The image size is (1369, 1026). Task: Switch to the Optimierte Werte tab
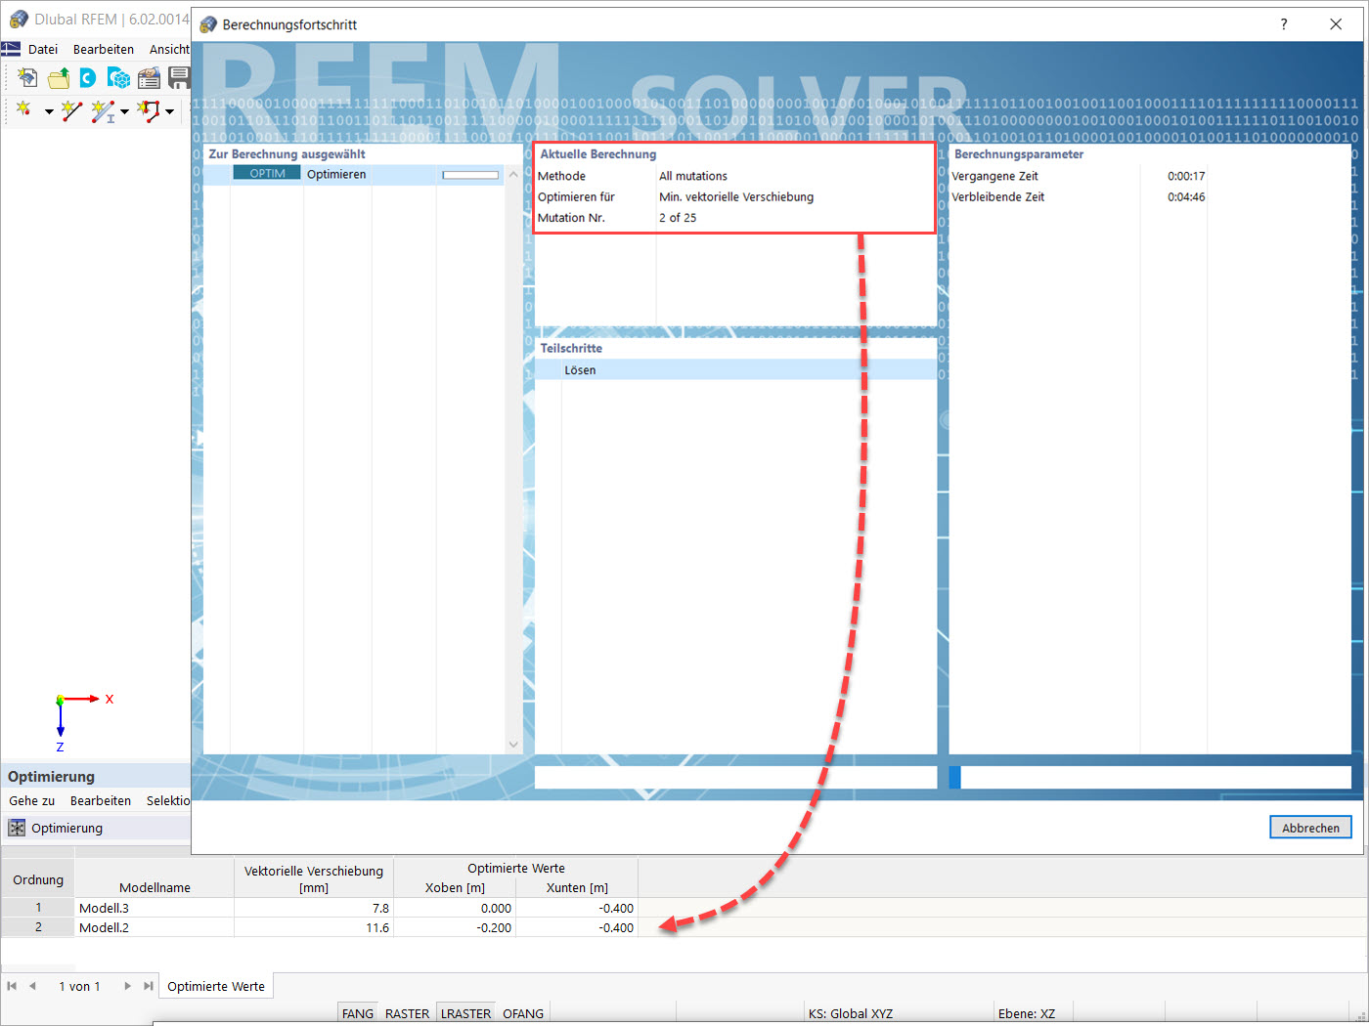click(x=216, y=986)
